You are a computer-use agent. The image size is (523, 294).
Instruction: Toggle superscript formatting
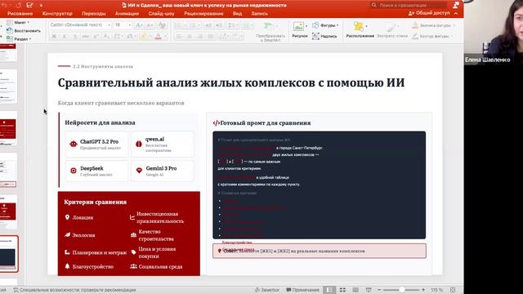96,36
